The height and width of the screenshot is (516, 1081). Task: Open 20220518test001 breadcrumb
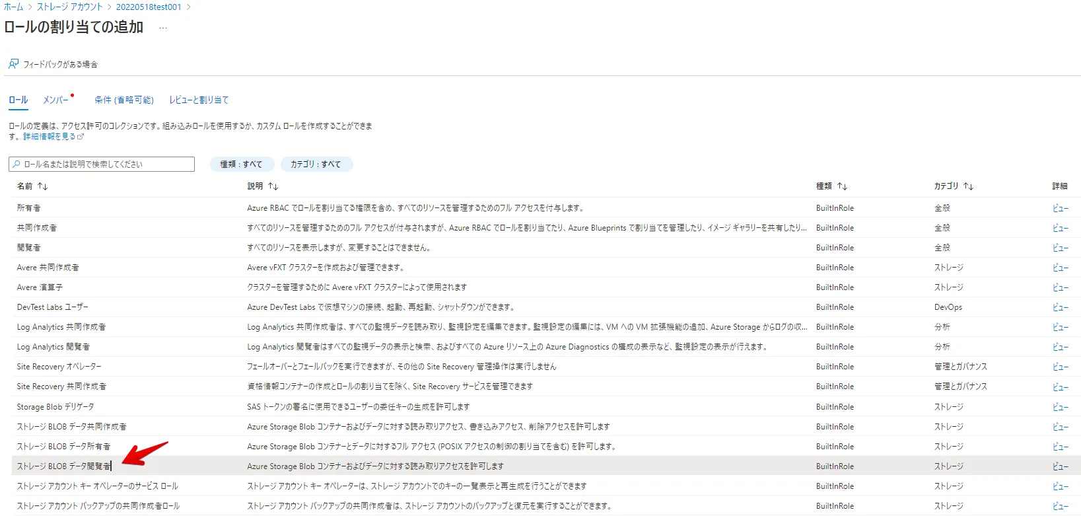(149, 7)
